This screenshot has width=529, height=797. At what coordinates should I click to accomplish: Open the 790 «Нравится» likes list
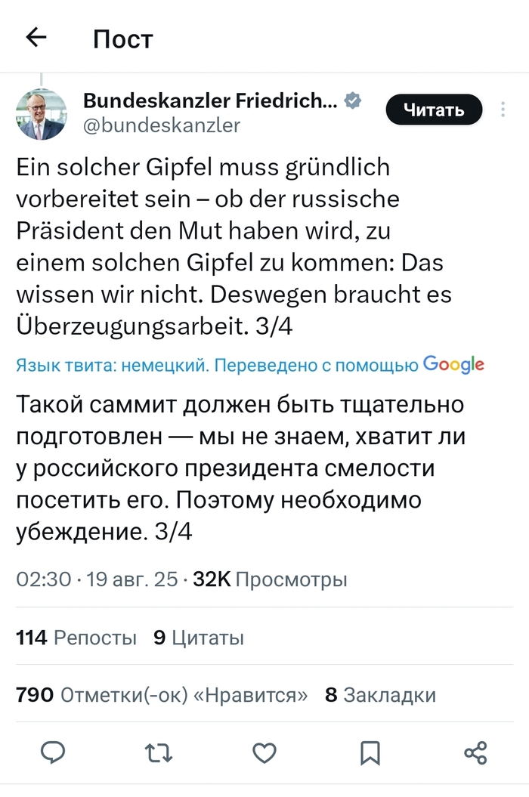(x=162, y=695)
